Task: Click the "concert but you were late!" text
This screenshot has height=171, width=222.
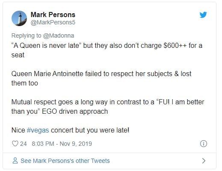Action: tap(90, 130)
